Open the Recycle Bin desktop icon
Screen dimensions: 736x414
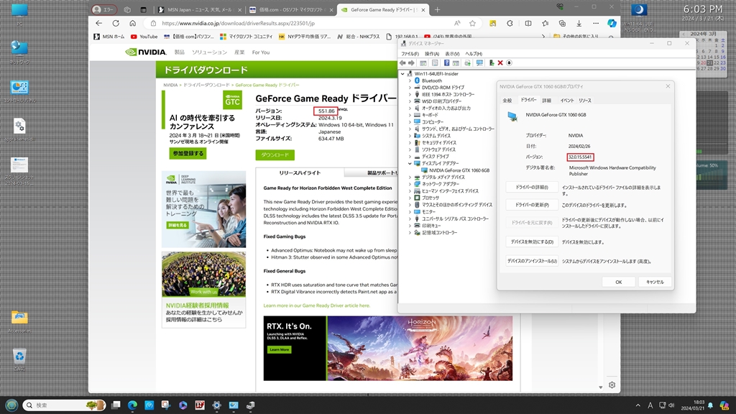pos(19,359)
